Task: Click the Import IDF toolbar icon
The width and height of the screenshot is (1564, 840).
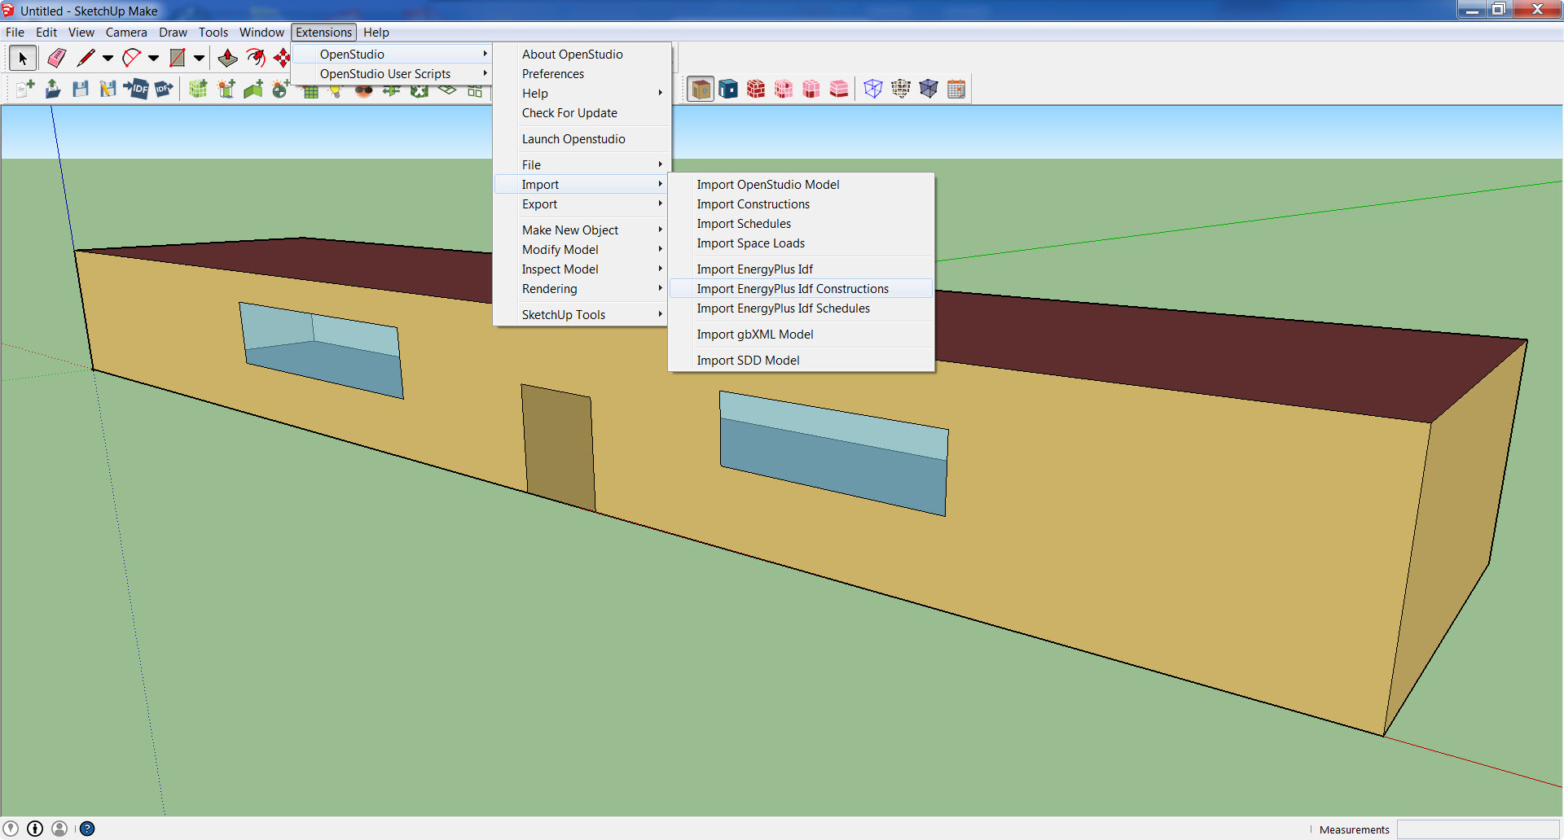Action: pos(136,89)
